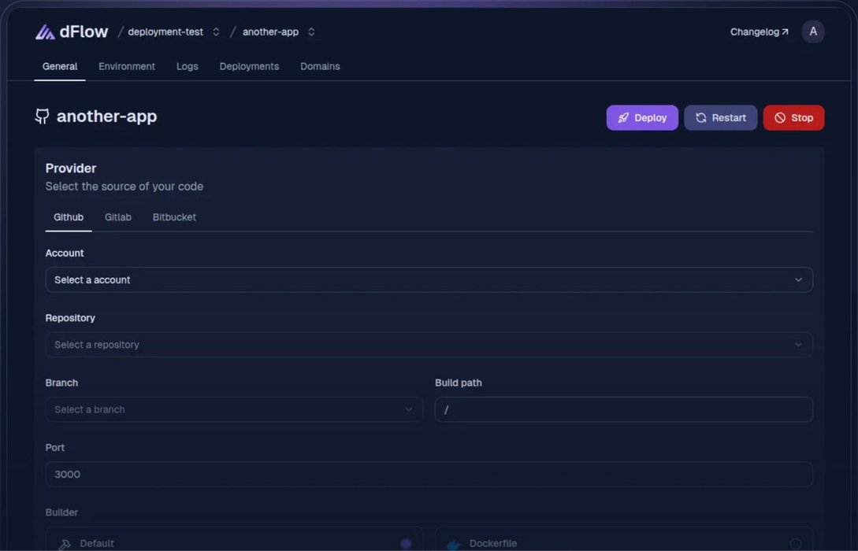
Task: Click the dFlow logo
Action: 72,31
